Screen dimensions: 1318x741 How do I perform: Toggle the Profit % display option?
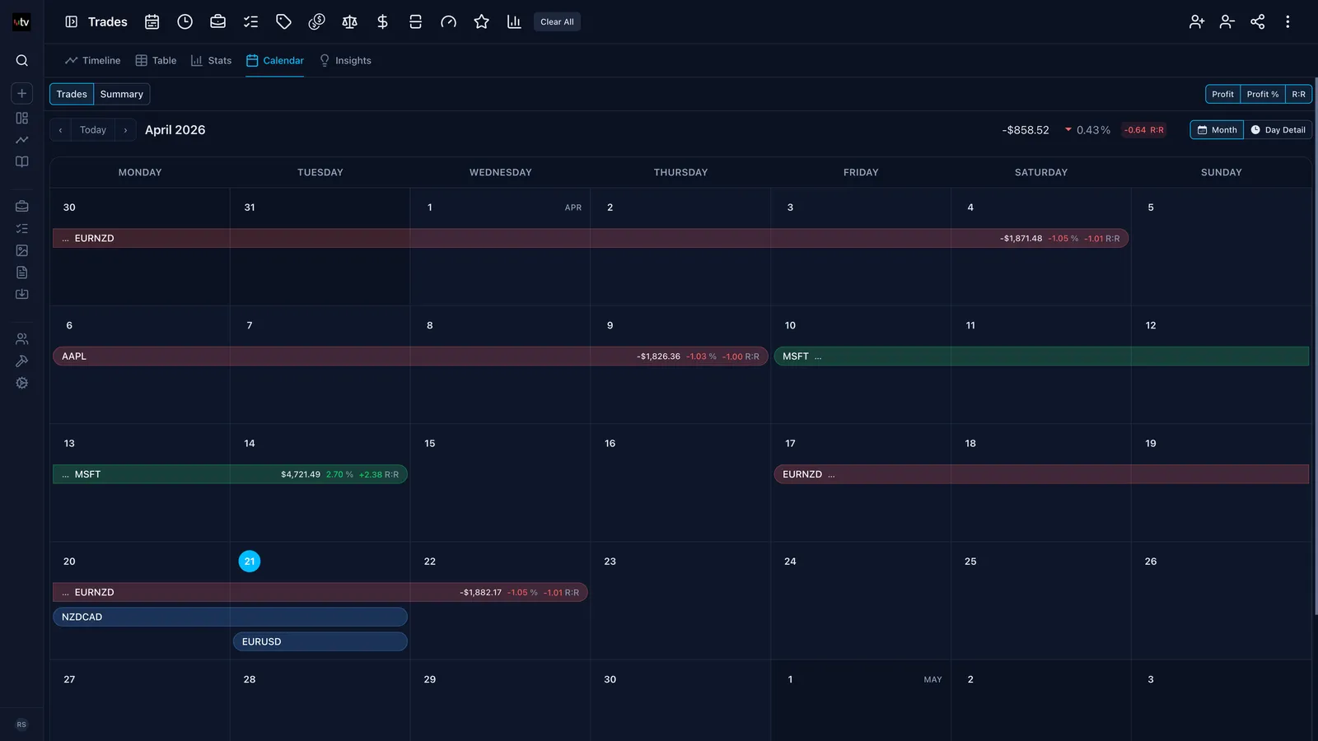[x=1263, y=95]
